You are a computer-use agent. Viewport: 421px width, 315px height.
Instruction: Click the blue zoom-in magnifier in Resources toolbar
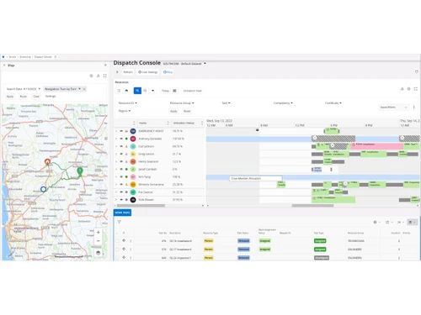[137, 91]
